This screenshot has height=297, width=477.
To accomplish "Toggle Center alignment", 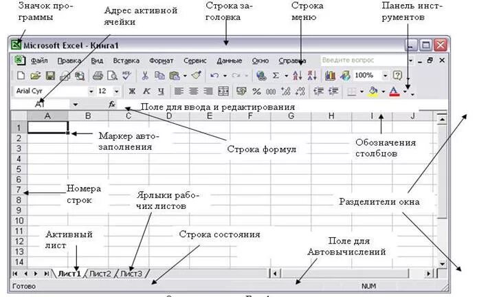I will click(193, 91).
